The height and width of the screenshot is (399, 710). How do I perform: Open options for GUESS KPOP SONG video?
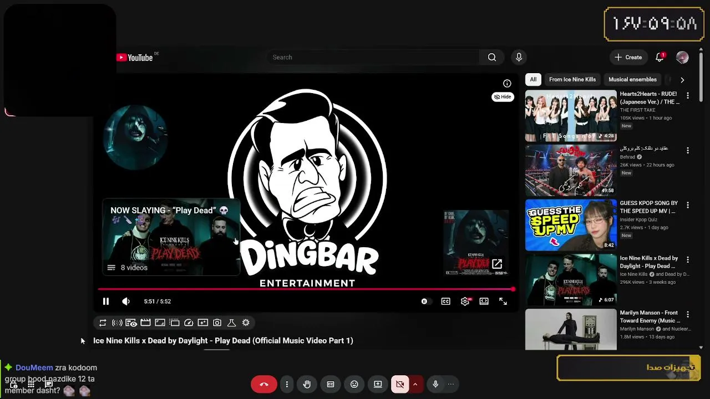tap(688, 205)
